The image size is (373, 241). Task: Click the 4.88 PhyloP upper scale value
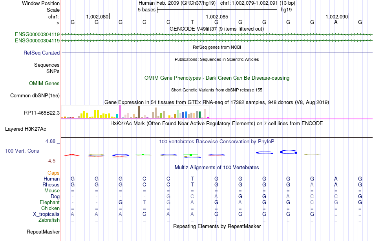[x=50, y=141]
